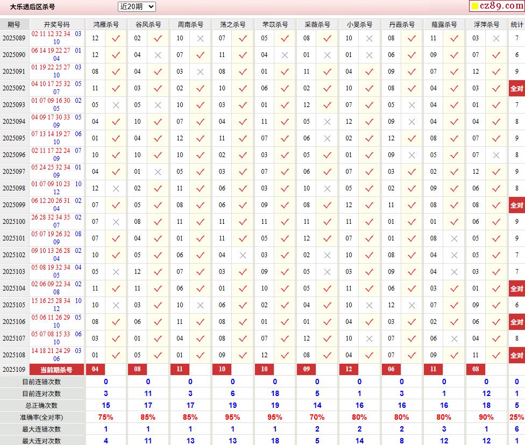The width and height of the screenshot is (525, 445).
Task: Click draw numbers 14 18 21 24 29
Action: click(x=51, y=351)
